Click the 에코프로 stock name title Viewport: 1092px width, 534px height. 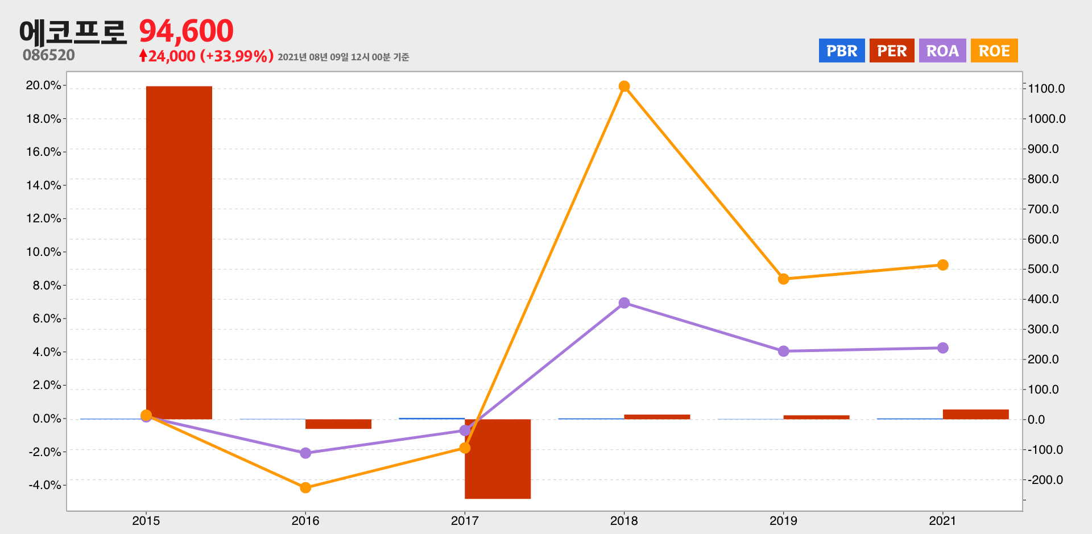(73, 32)
